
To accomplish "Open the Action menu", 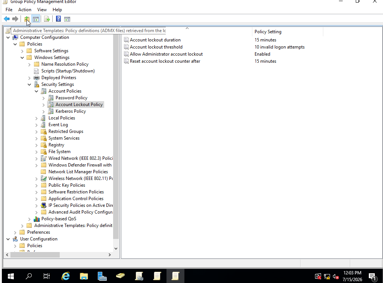I will [25, 10].
